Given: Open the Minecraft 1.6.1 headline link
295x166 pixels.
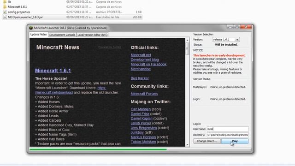Looking at the screenshot, I should tap(53, 71).
